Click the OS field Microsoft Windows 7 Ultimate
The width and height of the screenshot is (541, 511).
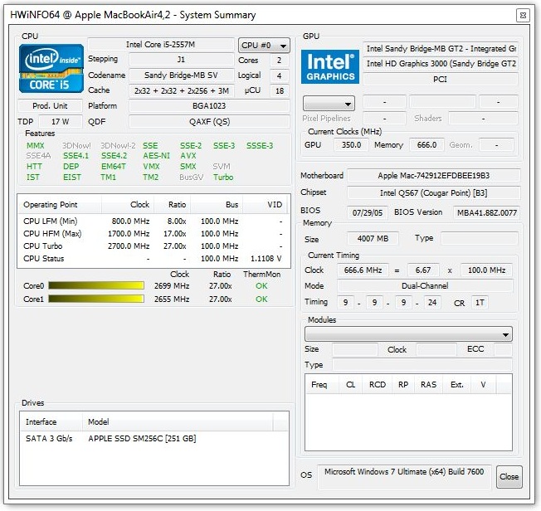tap(404, 476)
